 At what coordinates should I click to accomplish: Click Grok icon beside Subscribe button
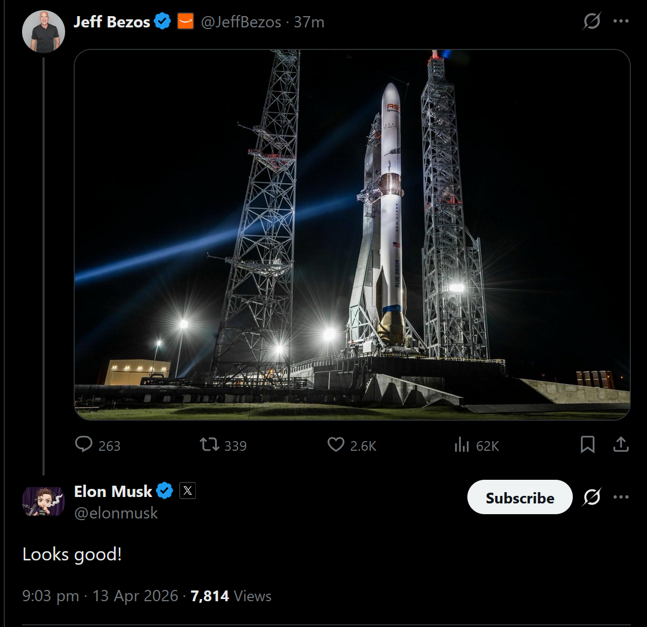592,497
